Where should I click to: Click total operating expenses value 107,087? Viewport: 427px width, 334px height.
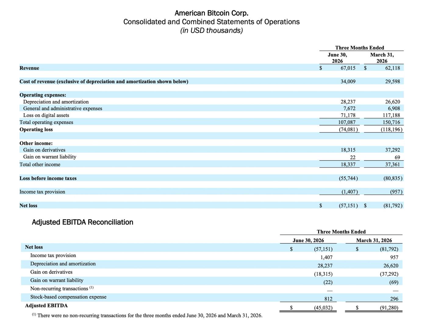[347, 122]
